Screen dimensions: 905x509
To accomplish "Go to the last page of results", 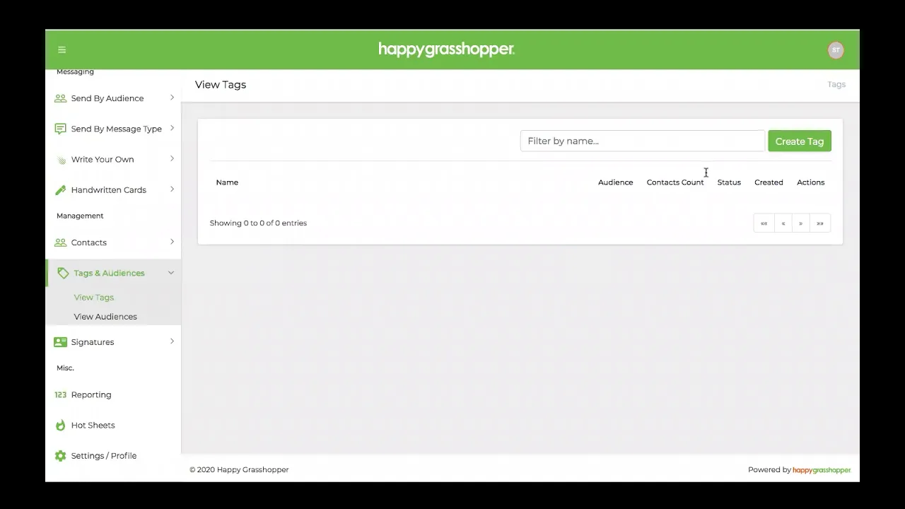I will click(x=819, y=223).
